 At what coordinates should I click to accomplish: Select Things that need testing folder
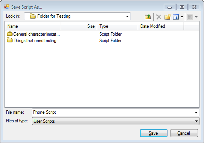point(32,41)
